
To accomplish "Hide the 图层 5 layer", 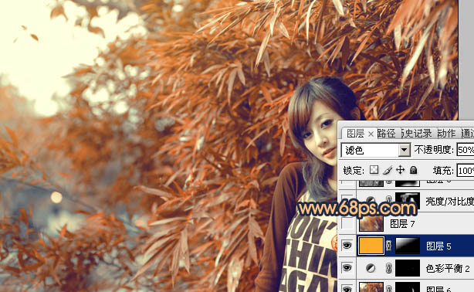I will click(347, 246).
